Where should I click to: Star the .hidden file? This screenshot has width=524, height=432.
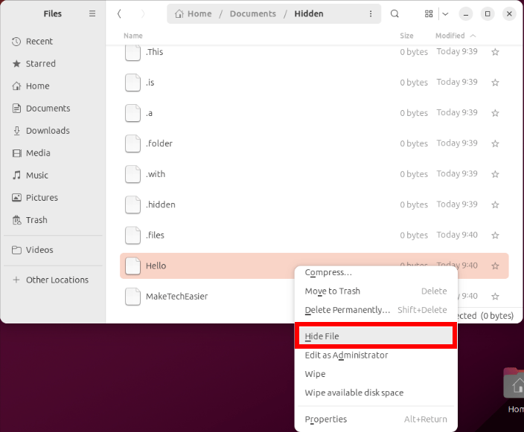495,204
